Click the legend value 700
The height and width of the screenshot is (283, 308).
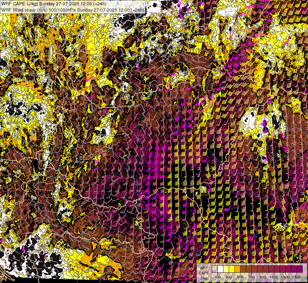[251, 277]
